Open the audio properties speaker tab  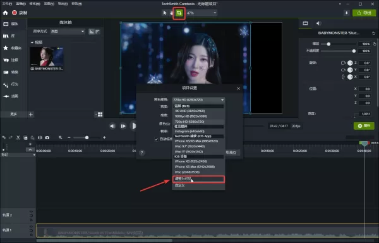tap(318, 23)
